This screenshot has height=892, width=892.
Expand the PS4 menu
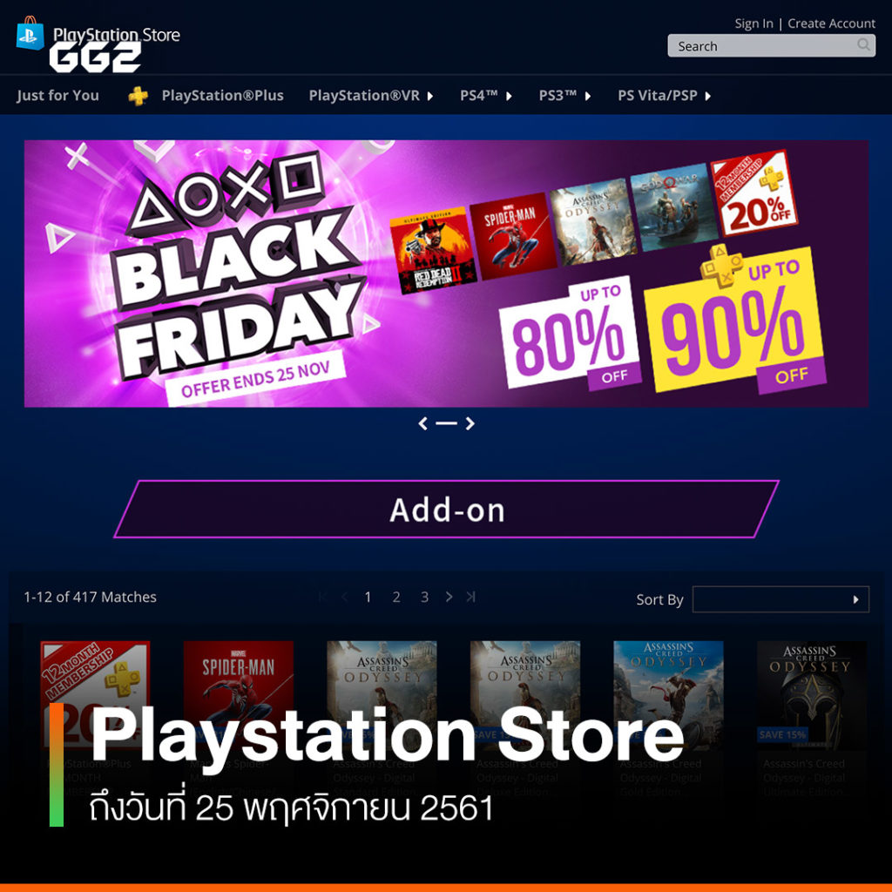click(x=485, y=96)
